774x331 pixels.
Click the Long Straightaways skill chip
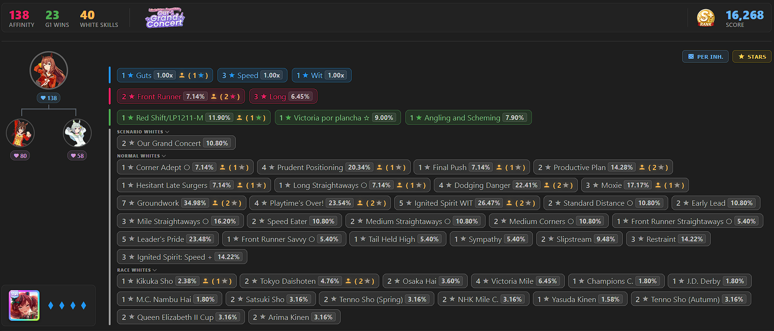tap(352, 185)
